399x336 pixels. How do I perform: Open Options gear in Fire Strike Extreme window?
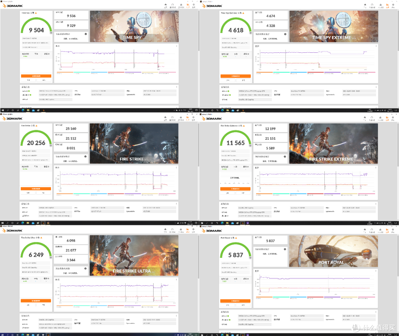[393, 118]
